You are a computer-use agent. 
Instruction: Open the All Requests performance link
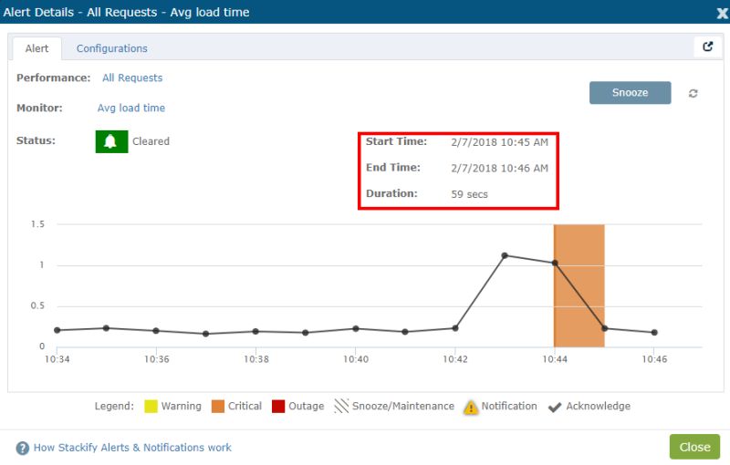pyautogui.click(x=132, y=77)
